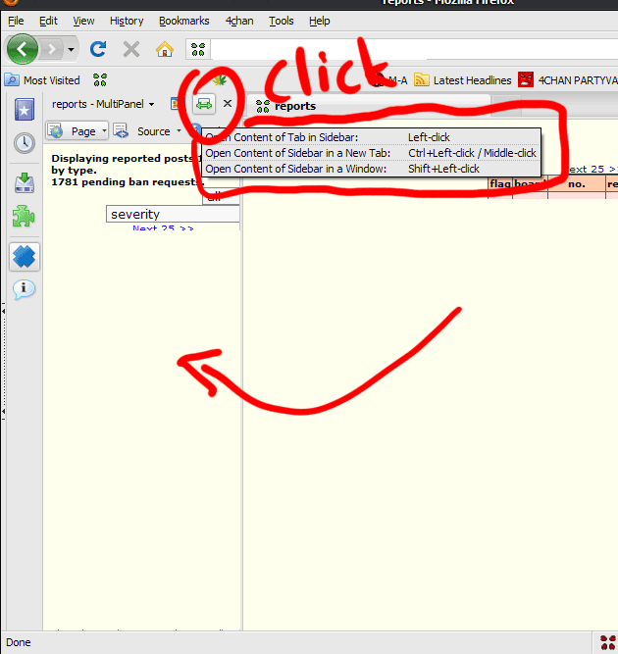This screenshot has height=654, width=618.
Task: Expand the back/forward history dropdown arrow
Action: (x=71, y=49)
